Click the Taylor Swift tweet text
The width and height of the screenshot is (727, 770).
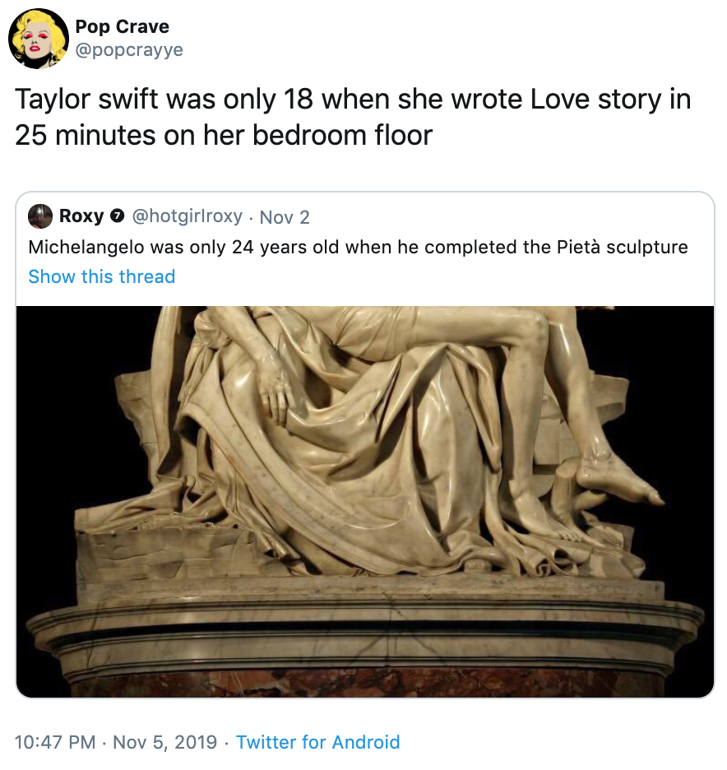353,117
